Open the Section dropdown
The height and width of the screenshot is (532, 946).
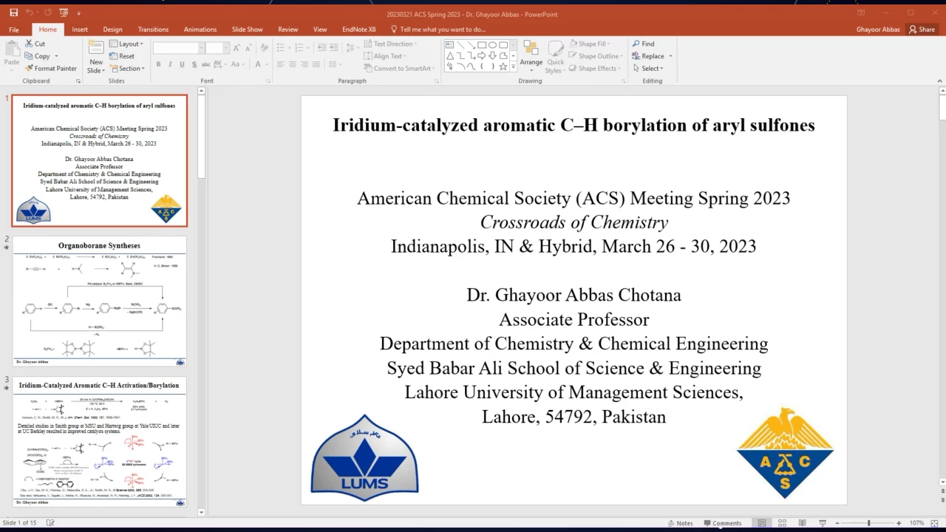point(127,68)
